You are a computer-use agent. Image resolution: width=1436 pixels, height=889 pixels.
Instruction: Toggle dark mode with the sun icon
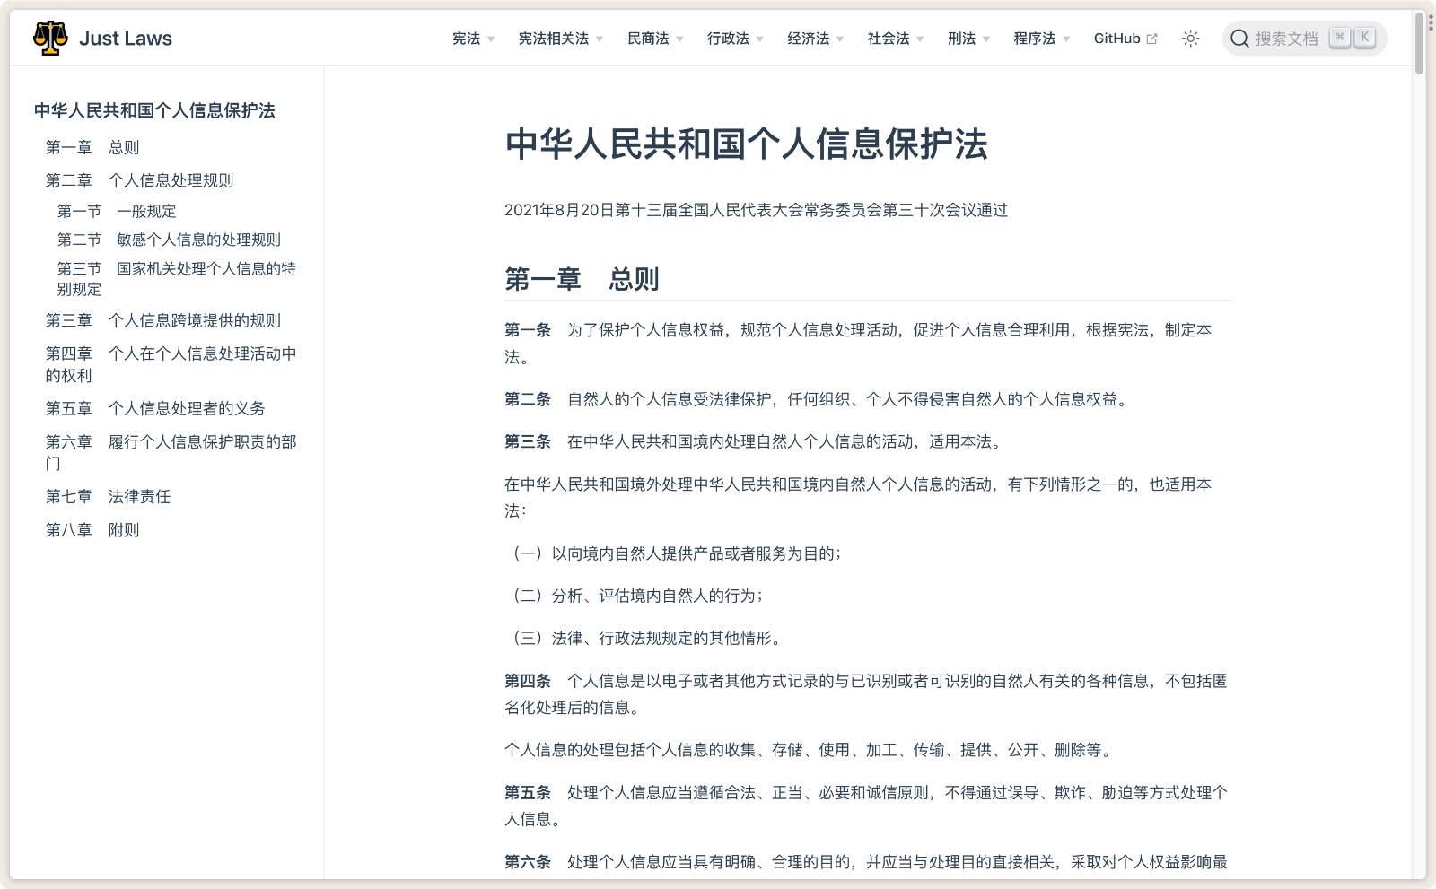(x=1191, y=38)
